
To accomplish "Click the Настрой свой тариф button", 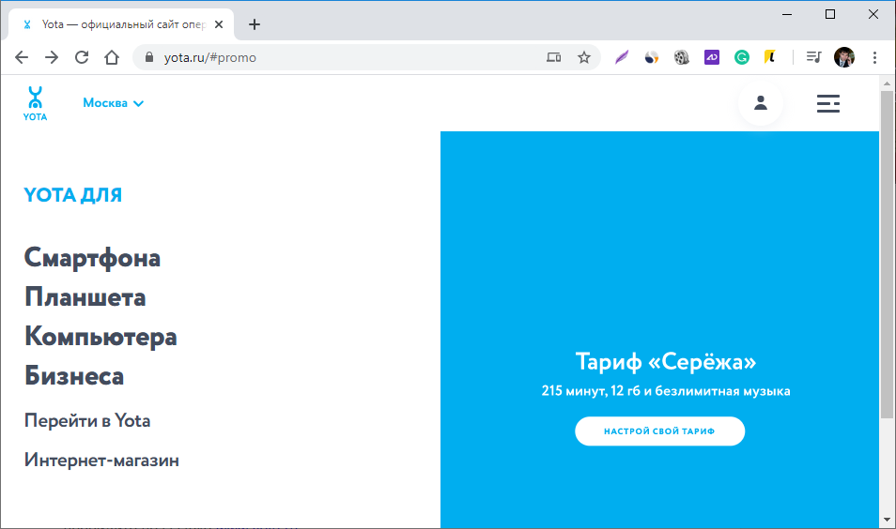I will coord(659,431).
